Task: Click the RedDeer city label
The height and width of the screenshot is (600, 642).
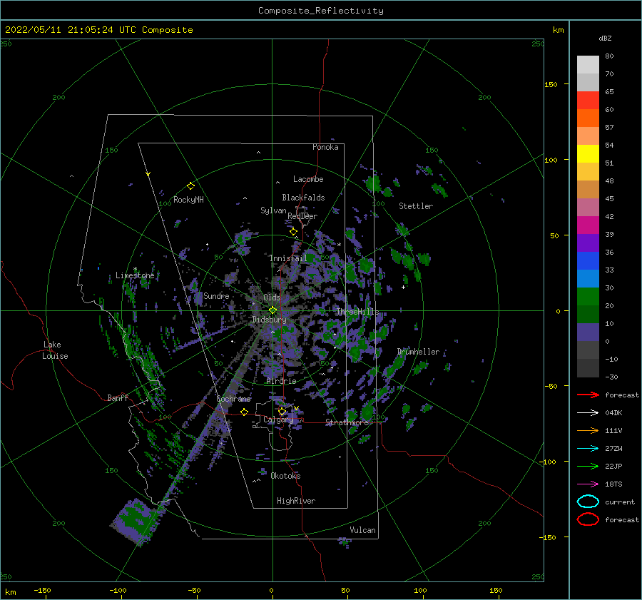Action: [x=302, y=216]
